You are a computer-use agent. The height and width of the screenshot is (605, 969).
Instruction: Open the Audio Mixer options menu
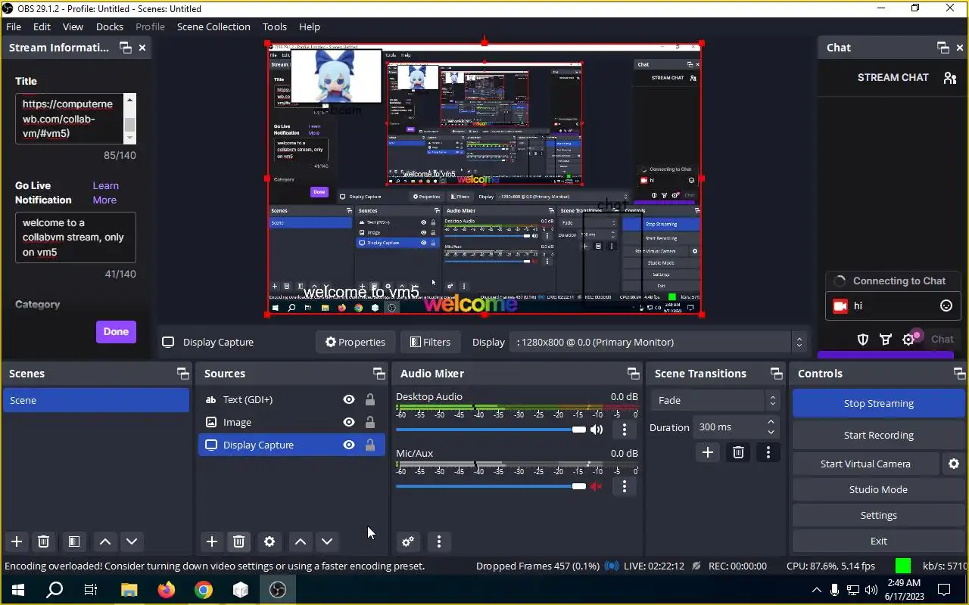click(439, 541)
